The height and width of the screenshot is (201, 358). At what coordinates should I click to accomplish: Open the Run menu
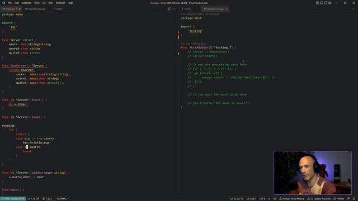pos(50,3)
